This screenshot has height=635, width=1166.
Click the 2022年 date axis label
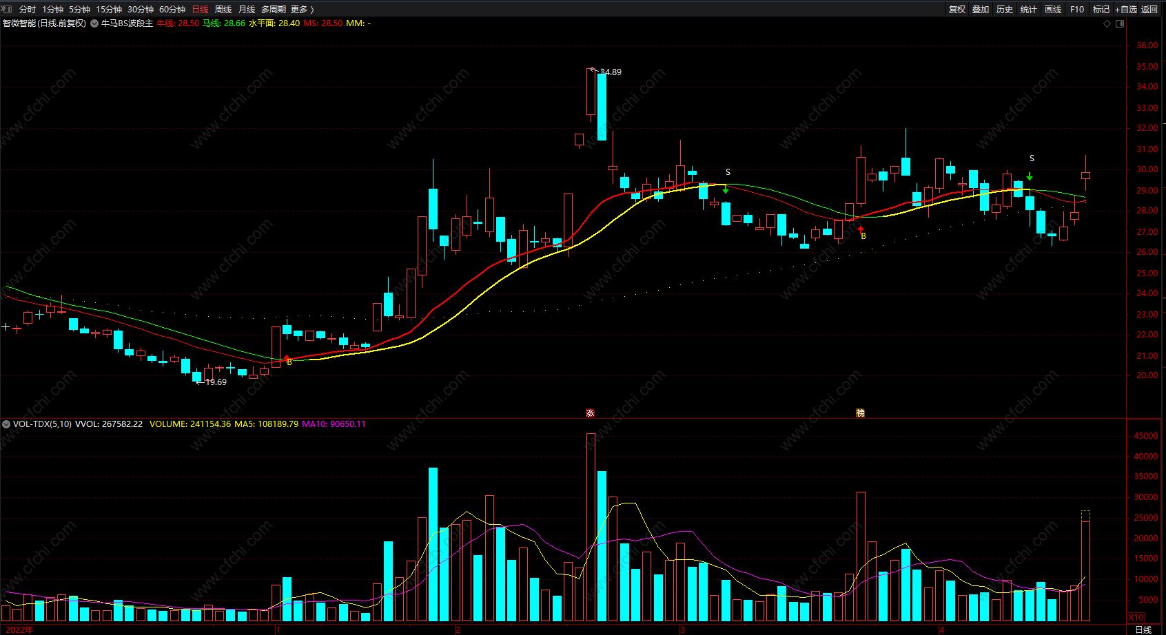(19, 629)
